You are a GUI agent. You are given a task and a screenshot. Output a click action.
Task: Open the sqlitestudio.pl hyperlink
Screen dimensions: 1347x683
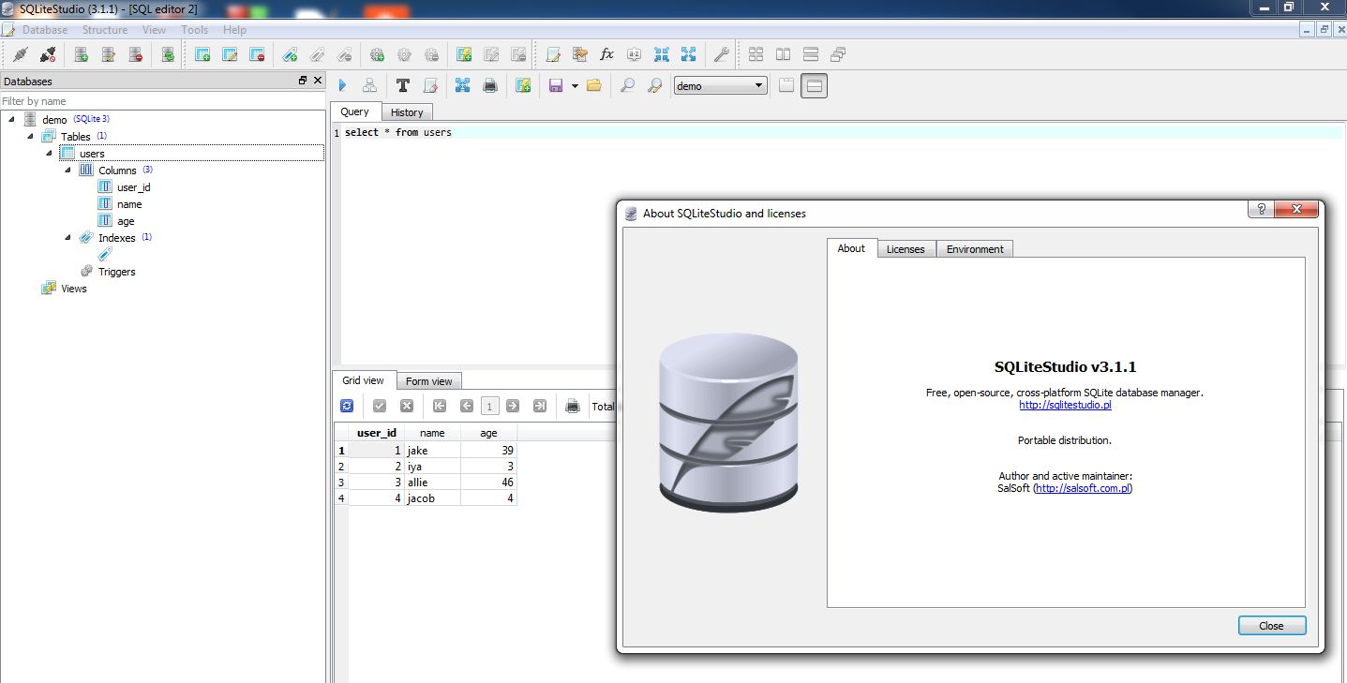(x=1065, y=405)
